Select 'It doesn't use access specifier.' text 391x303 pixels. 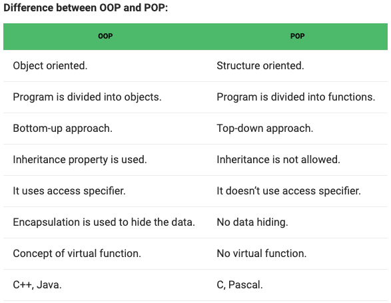(289, 191)
